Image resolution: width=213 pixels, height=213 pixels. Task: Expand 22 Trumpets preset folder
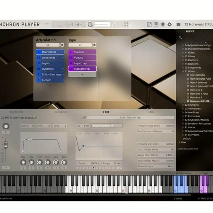183,105
